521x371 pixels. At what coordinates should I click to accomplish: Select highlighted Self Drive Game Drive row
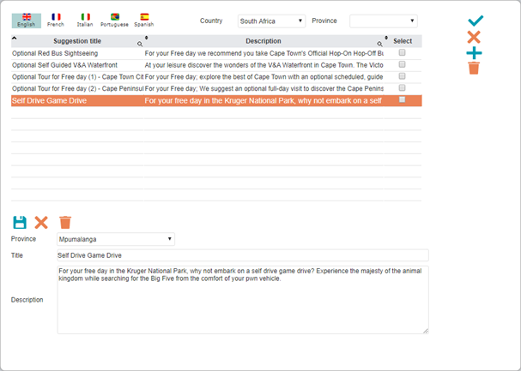point(216,101)
